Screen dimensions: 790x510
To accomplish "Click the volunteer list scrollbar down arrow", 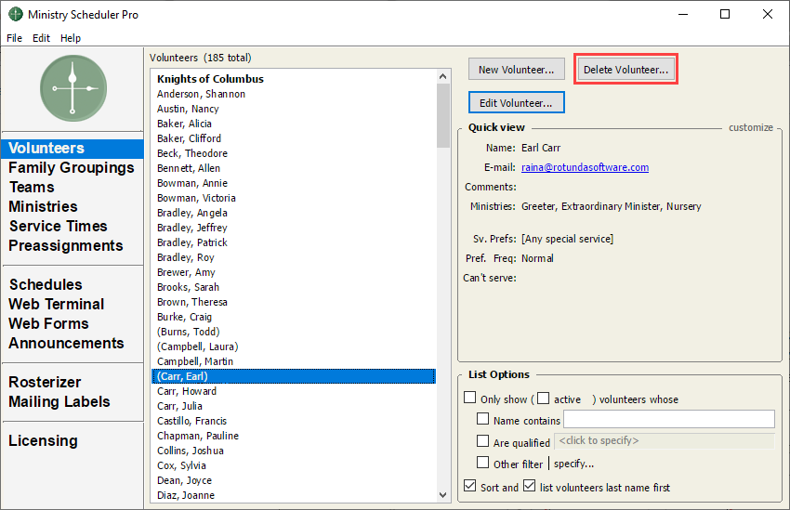I will pyautogui.click(x=443, y=495).
